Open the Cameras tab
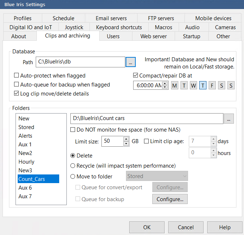The image size is (244, 235). 225,27
